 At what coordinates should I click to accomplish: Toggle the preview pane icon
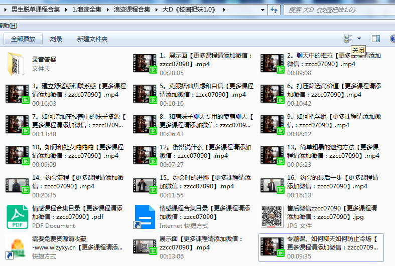coord(376,39)
